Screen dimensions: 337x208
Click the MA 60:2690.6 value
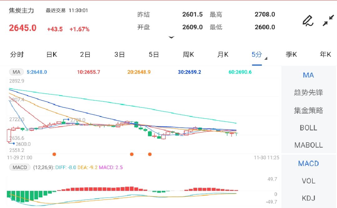click(x=240, y=72)
